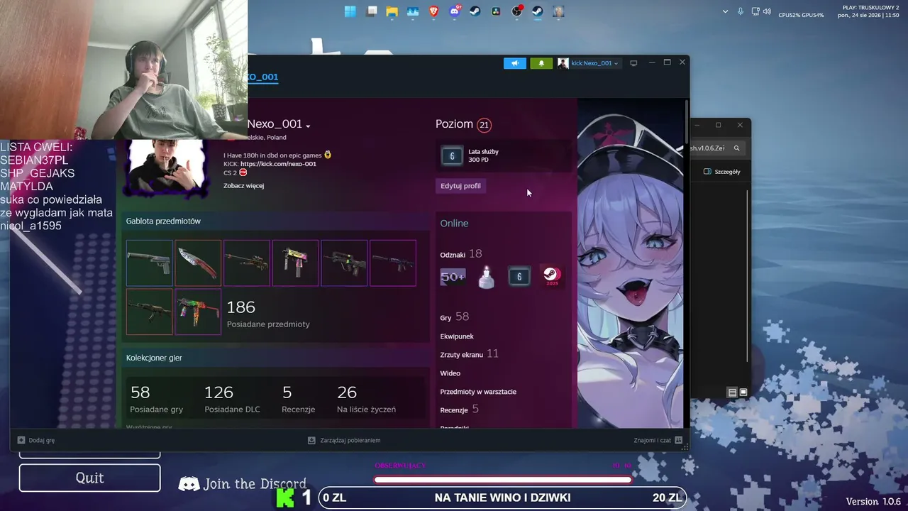Open Znajomi i czat panel
Viewport: 908px width, 511px height.
coord(658,440)
